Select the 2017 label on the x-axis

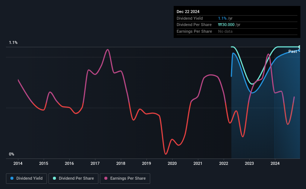[95, 163]
